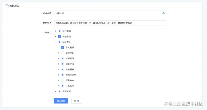The image size is (207, 110).
Task: Expand the 实体中心 tree node
Action: [59, 53]
